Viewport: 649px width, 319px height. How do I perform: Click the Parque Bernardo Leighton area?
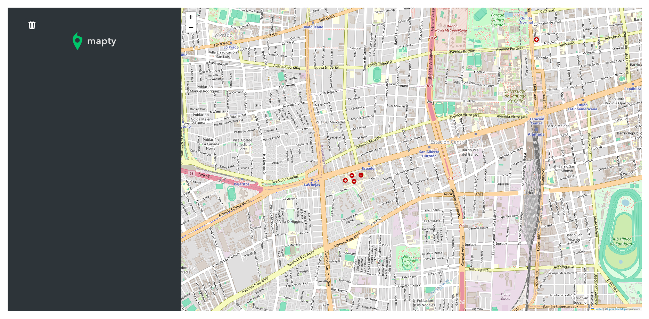[x=409, y=260]
